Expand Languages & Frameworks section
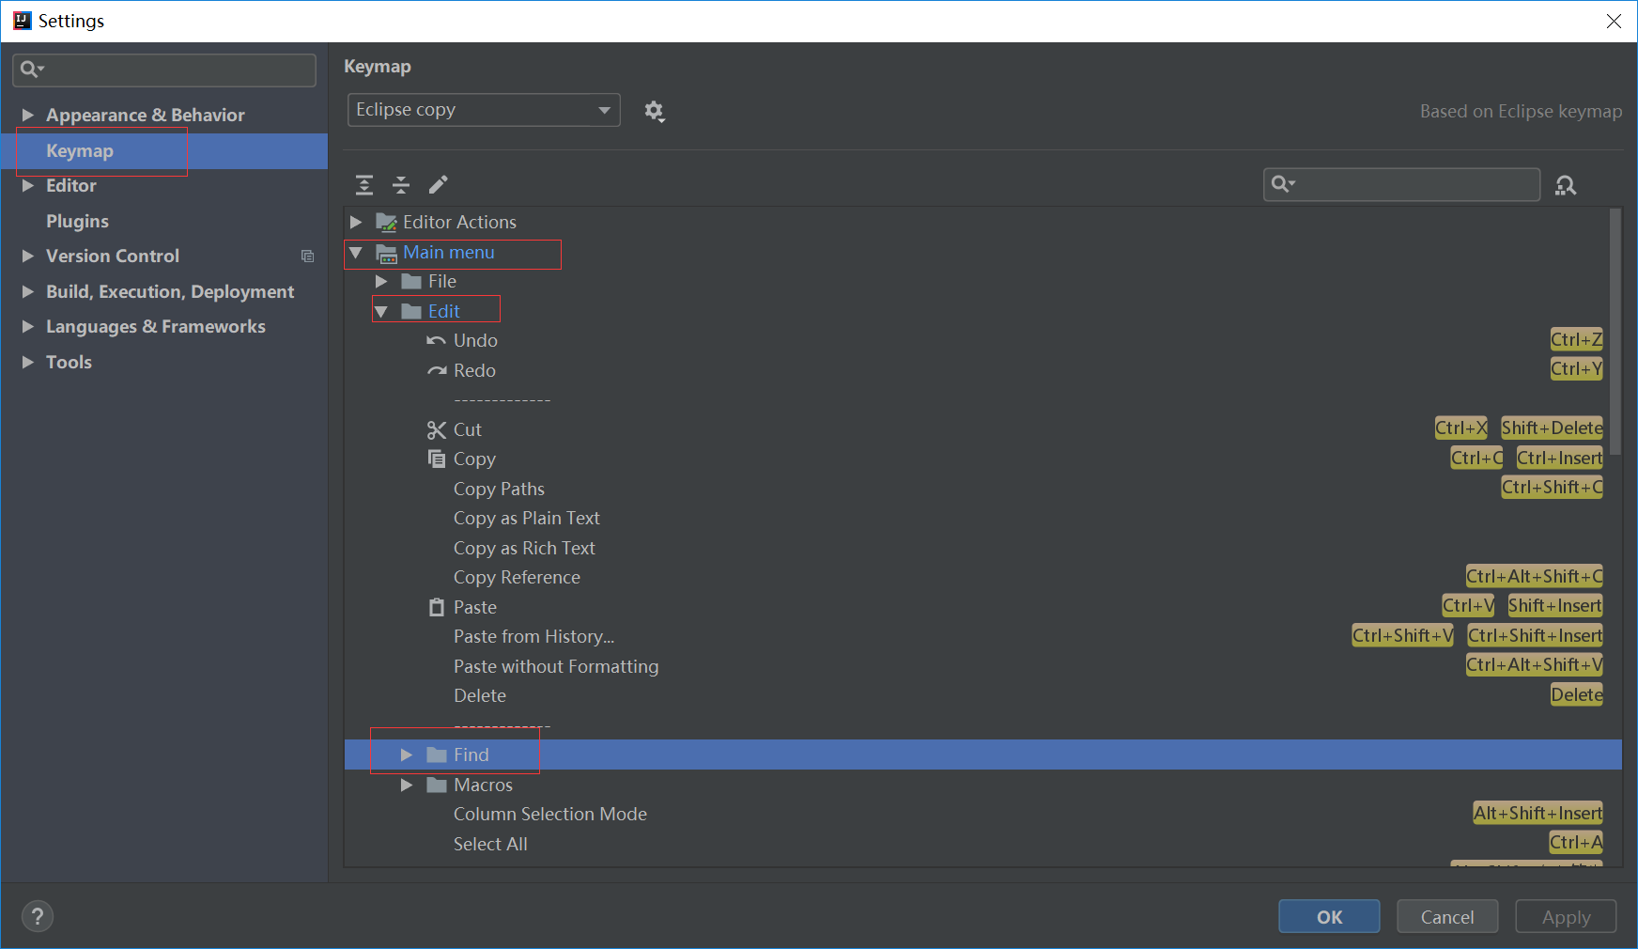1638x949 pixels. click(28, 326)
